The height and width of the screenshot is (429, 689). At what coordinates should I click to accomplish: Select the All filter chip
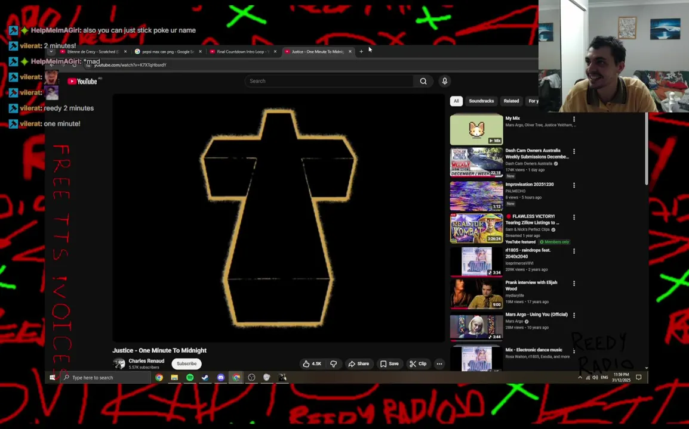[x=456, y=101]
